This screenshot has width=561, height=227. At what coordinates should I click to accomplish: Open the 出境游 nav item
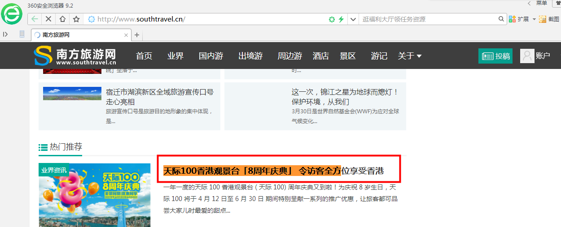[x=250, y=56]
